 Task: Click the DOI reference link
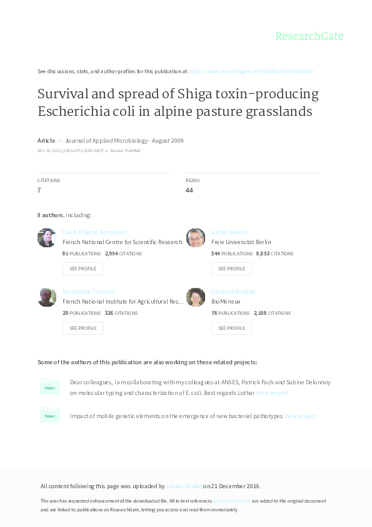pos(71,150)
